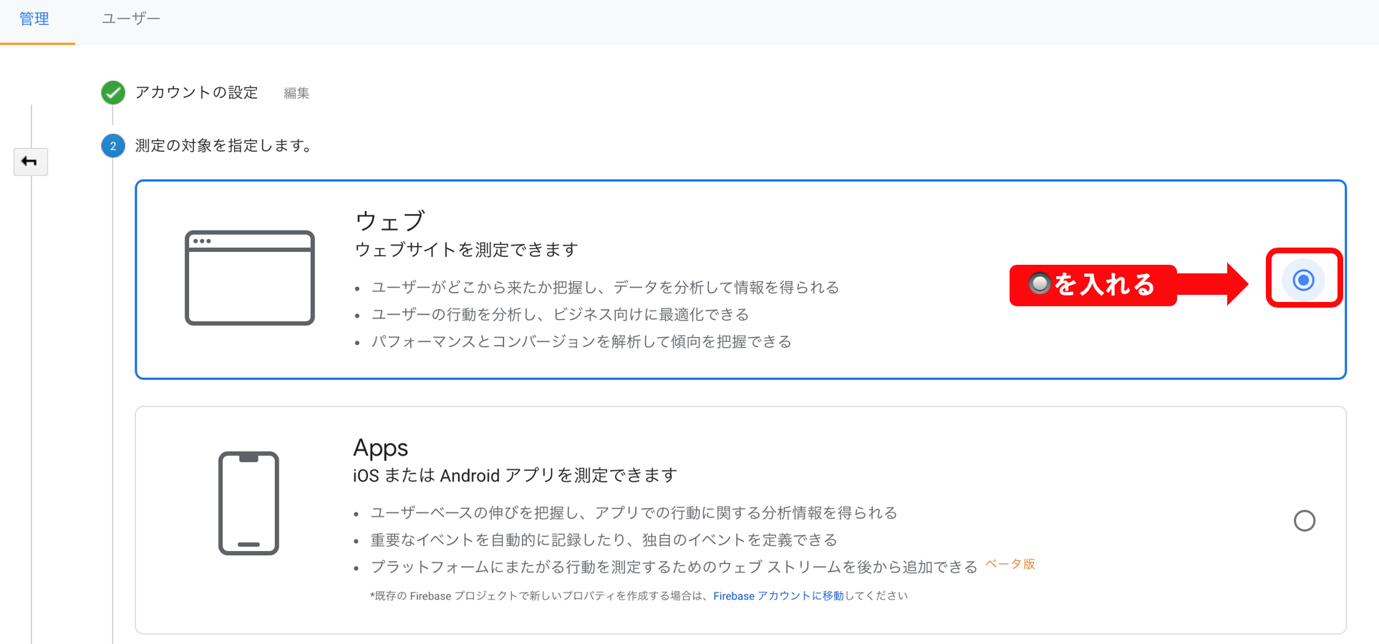Click the 編集 link next to アカウントの設定
This screenshot has height=644, width=1379.
tap(296, 93)
